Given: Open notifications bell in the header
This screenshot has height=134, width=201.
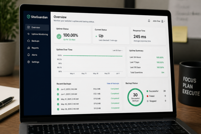Looking at the screenshot, I should [149, 21].
